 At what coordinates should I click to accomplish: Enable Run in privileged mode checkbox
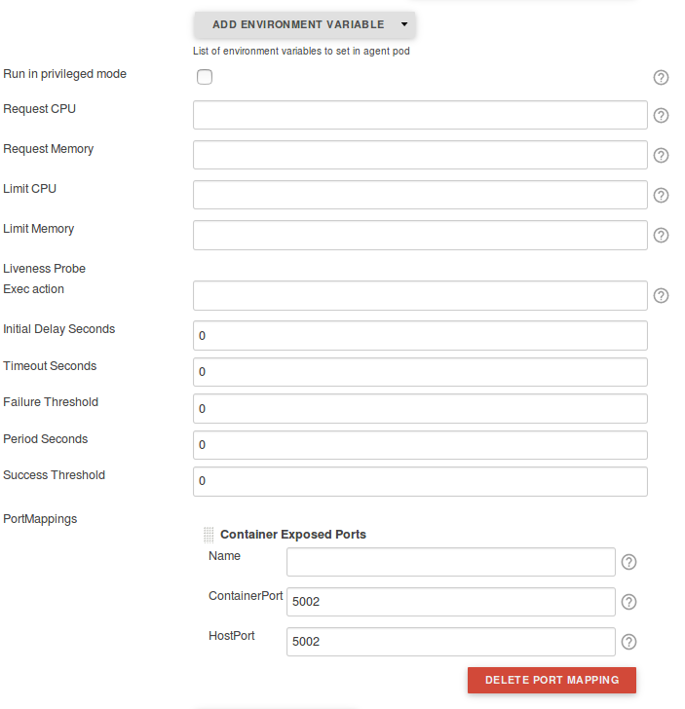pyautogui.click(x=205, y=77)
